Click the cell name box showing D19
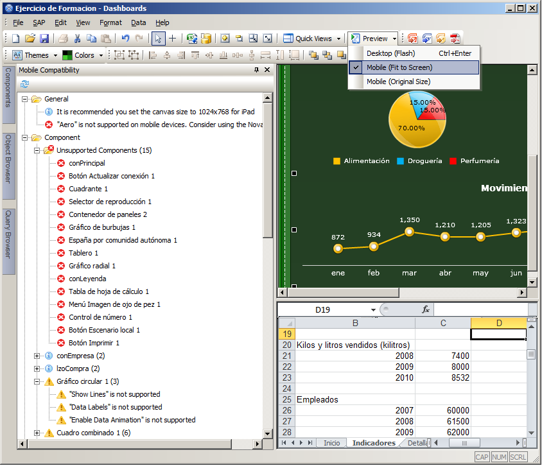The height and width of the screenshot is (468, 542). pos(323,310)
